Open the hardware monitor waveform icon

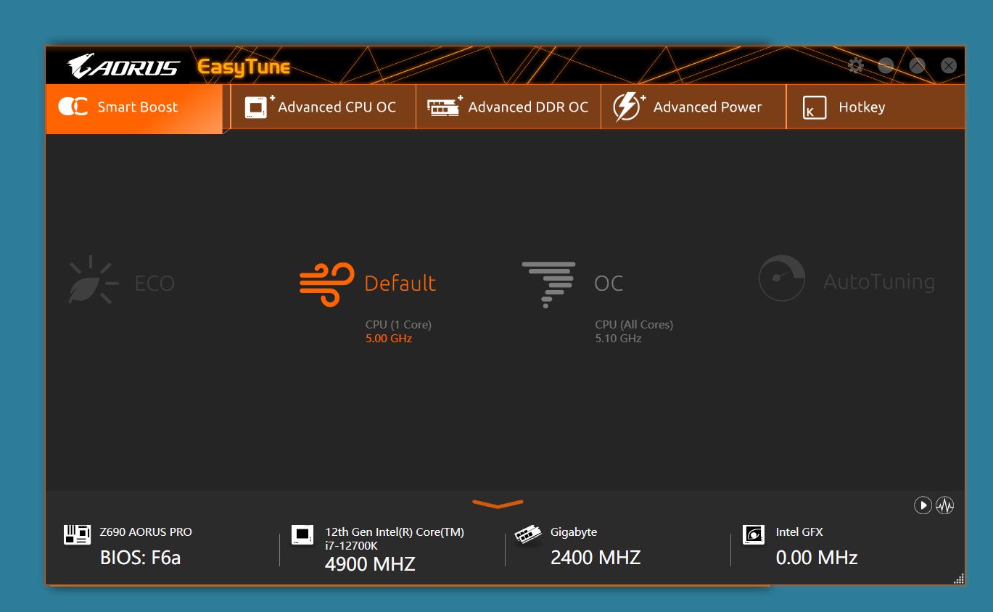click(945, 505)
